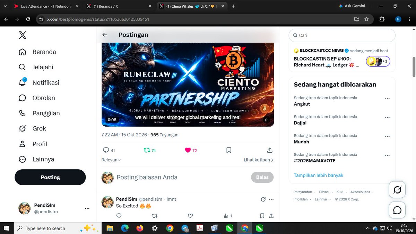Image resolution: width=416 pixels, height=234 pixels.
Task: Open Windows Start menu
Action: tap(6, 228)
